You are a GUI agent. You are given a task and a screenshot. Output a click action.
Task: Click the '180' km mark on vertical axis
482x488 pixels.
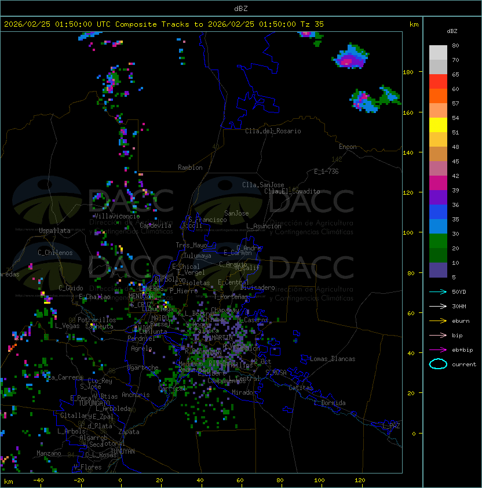408,72
